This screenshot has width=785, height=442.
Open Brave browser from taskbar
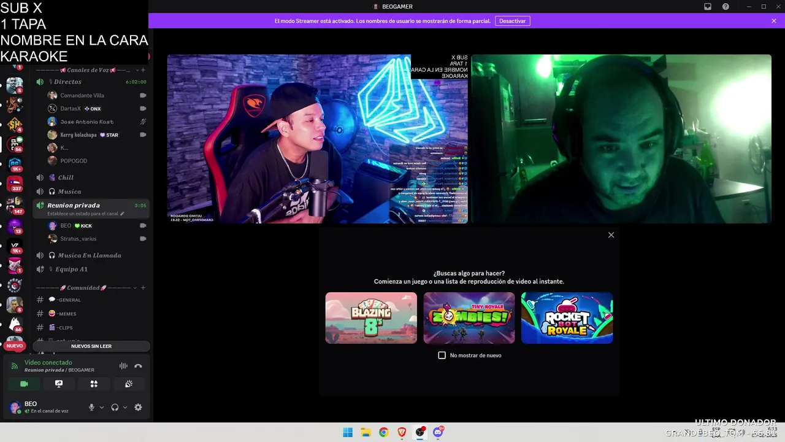[x=402, y=432]
